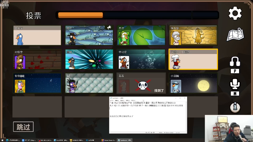Image resolution: width=253 pixels, height=142 pixels.
Task: Click the Notepad title bar icon
Action: pos(111,98)
